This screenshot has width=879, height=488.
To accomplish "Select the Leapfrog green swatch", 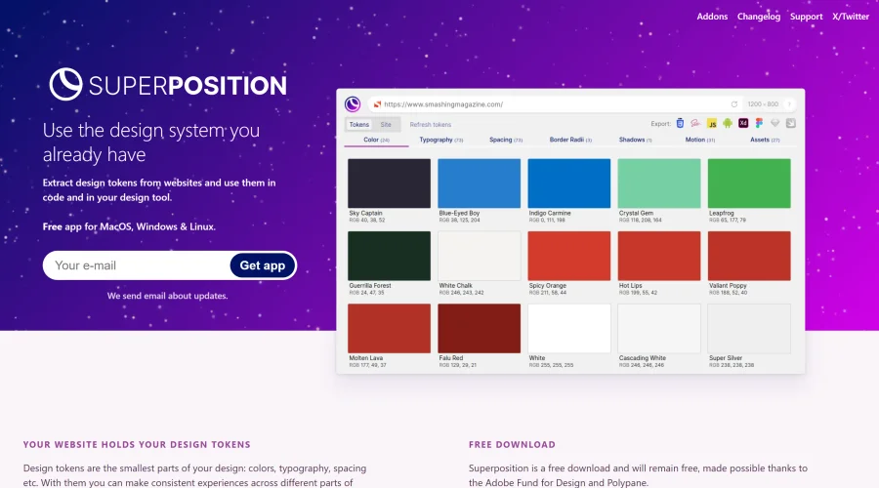I will pos(749,183).
